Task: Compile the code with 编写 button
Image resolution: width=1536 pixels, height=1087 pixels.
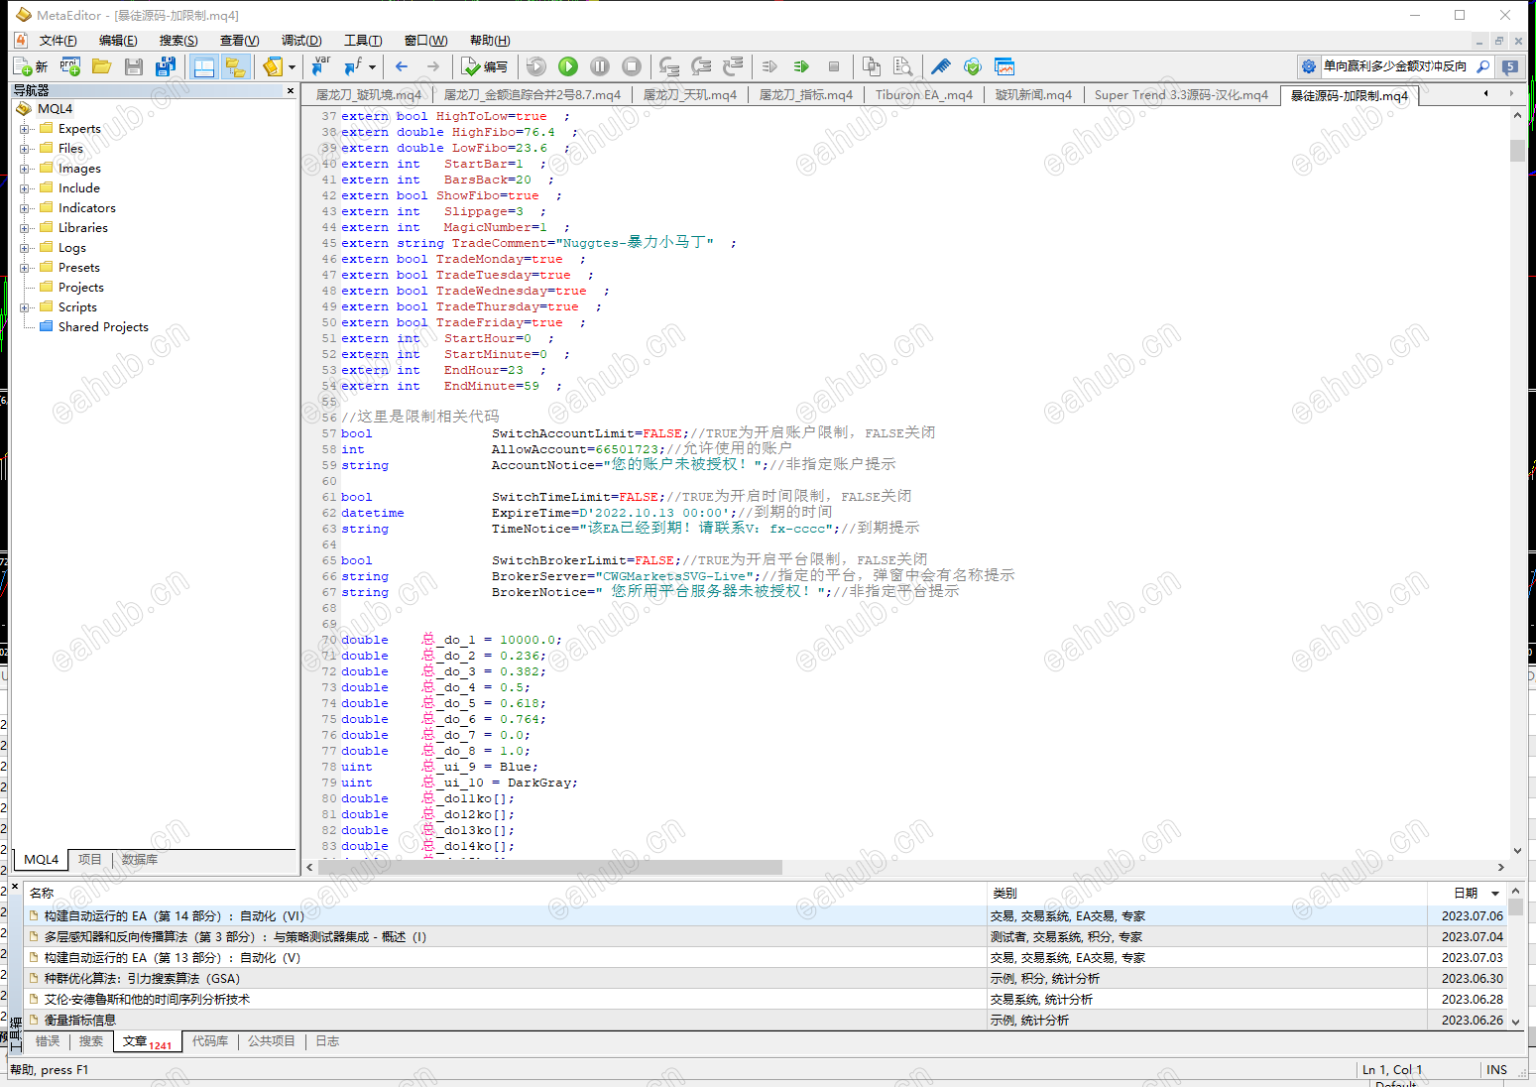Action: tap(485, 66)
